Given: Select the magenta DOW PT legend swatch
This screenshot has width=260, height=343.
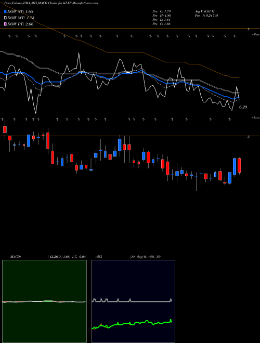Looking at the screenshot, I should 6,24.
